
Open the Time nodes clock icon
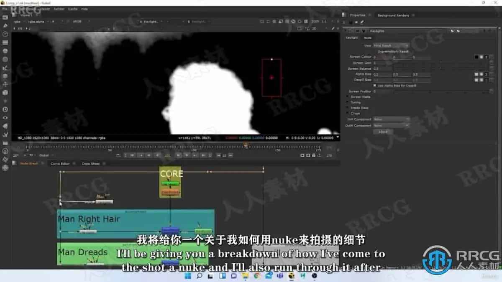coord(5,34)
